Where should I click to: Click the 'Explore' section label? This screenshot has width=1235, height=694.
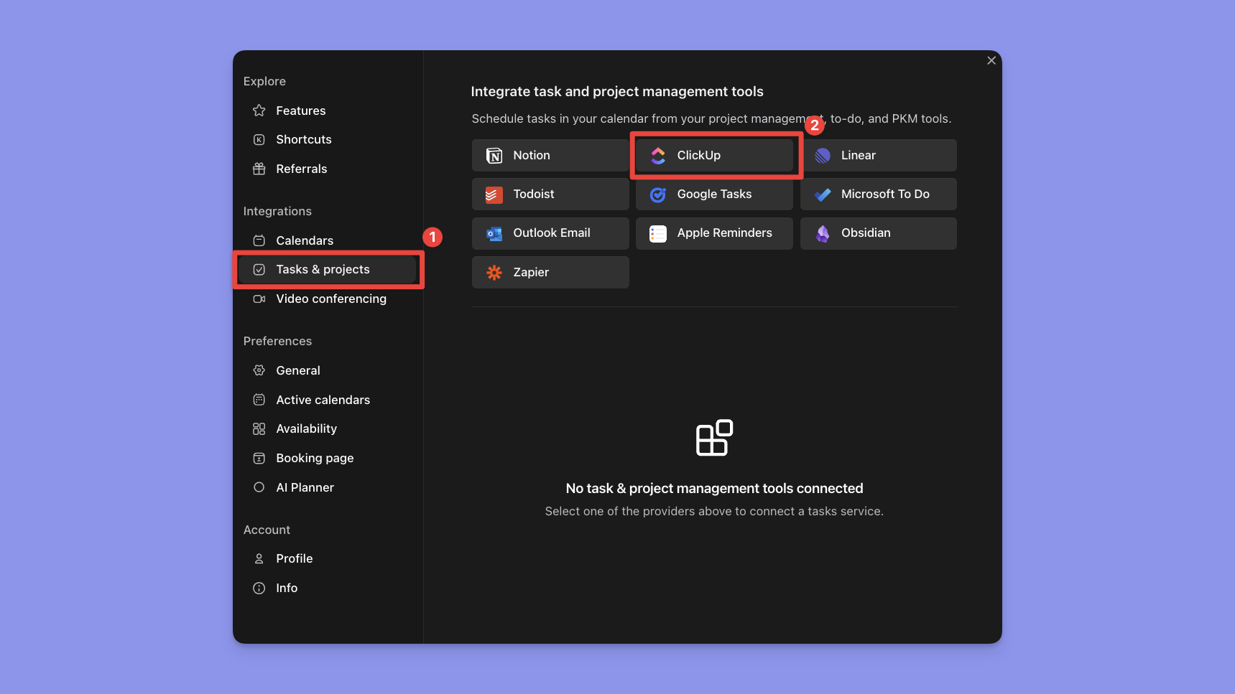point(264,81)
